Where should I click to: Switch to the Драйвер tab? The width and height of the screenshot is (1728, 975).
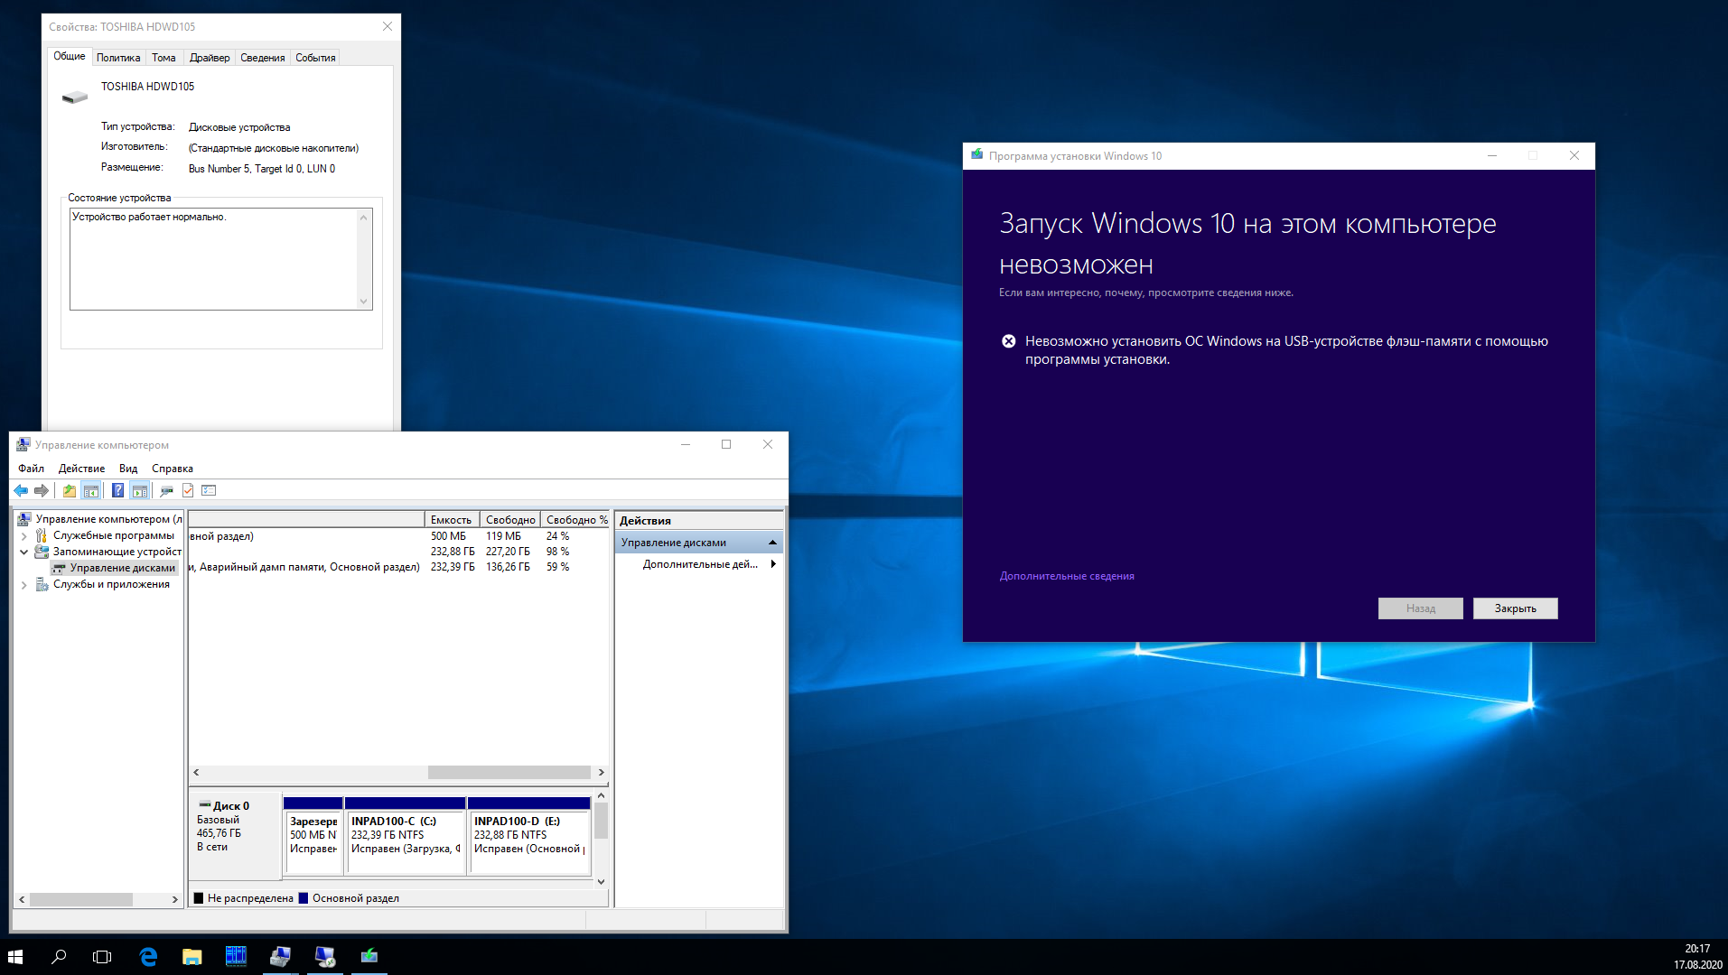pyautogui.click(x=210, y=58)
